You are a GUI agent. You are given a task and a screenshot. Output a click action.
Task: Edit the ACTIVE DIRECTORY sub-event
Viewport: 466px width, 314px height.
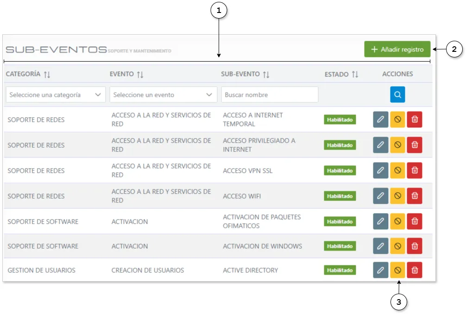[381, 270]
